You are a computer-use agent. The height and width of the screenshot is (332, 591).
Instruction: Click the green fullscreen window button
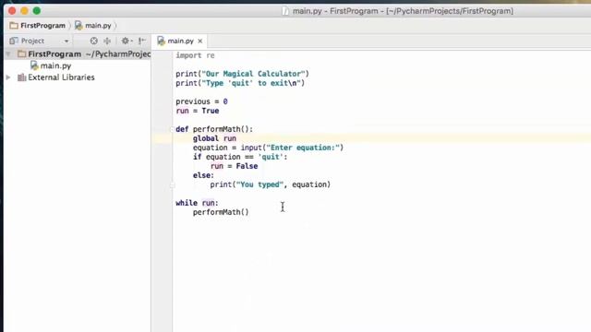point(37,10)
